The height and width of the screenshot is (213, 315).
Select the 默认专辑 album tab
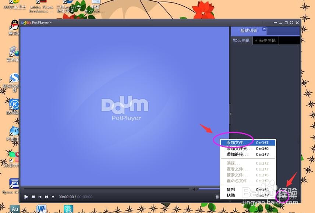coord(241,40)
